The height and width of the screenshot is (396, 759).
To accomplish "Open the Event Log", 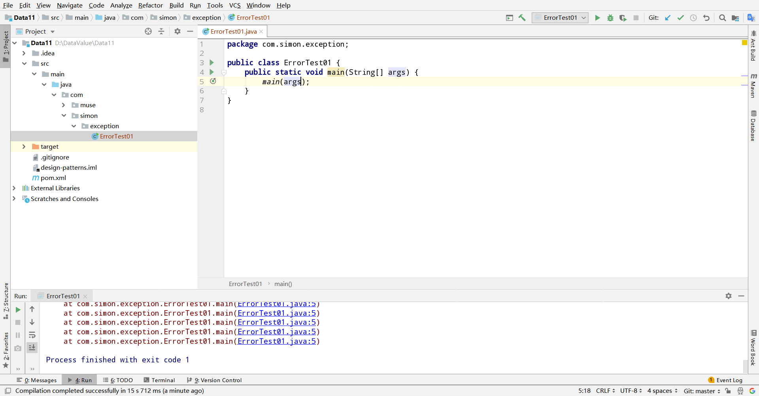I will [x=725, y=380].
